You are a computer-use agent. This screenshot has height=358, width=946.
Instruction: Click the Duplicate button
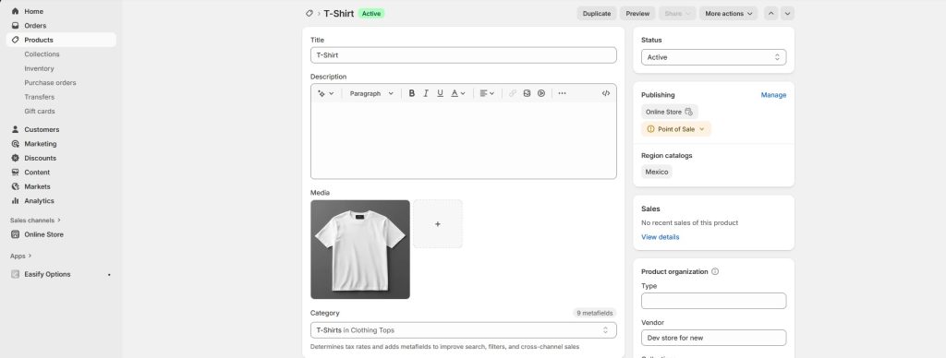coord(597,13)
